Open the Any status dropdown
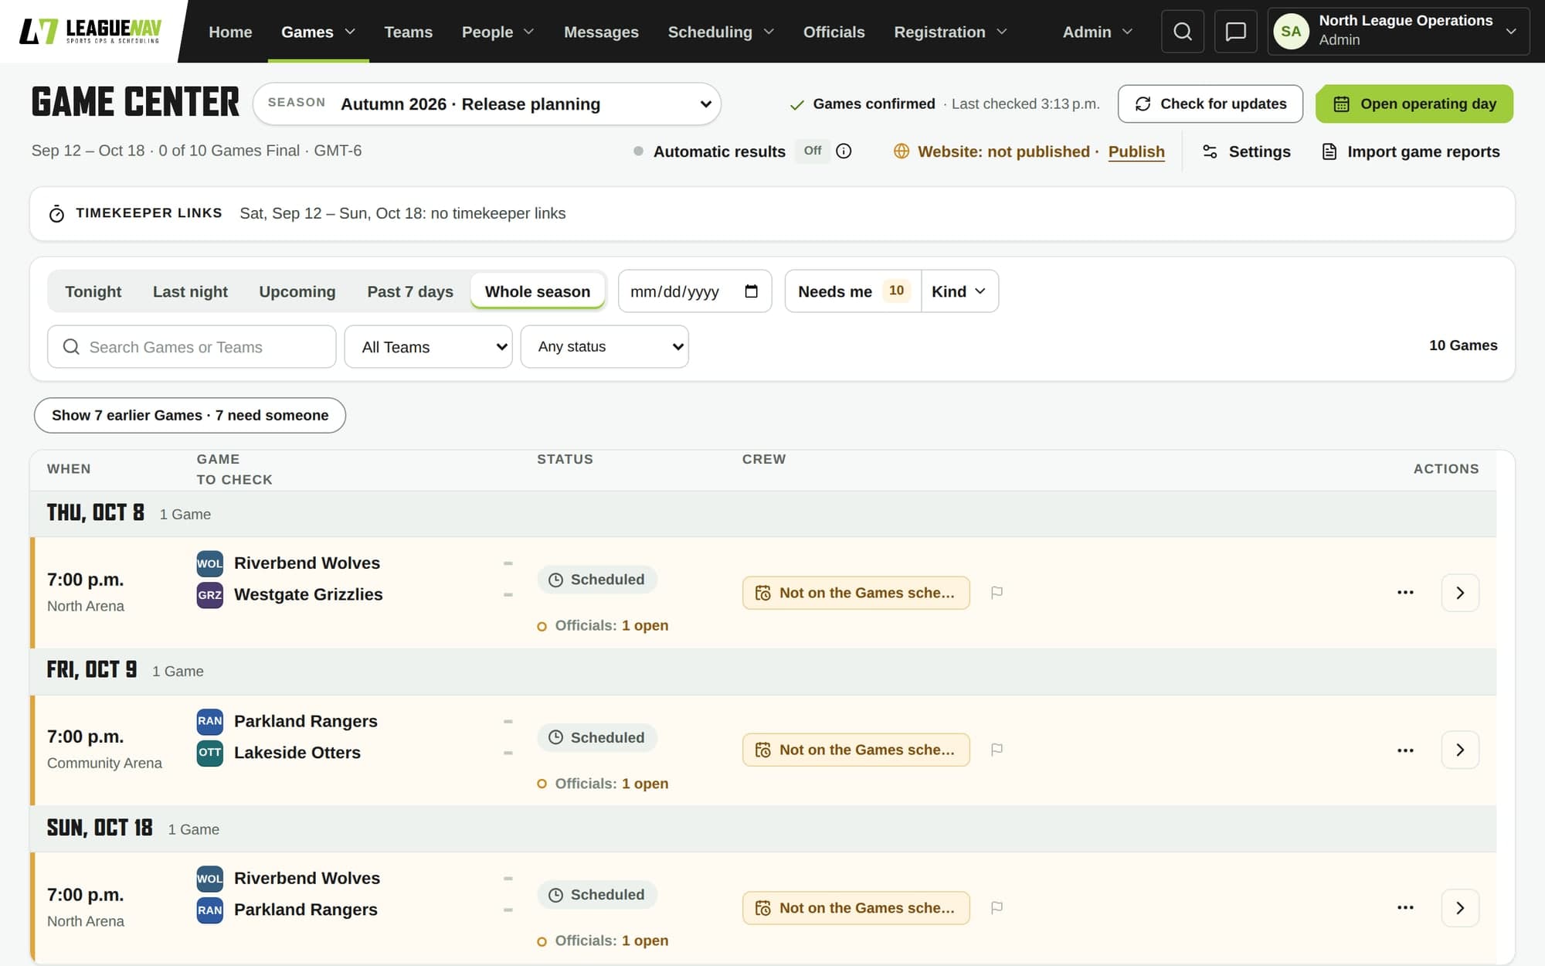The width and height of the screenshot is (1545, 966). point(604,347)
